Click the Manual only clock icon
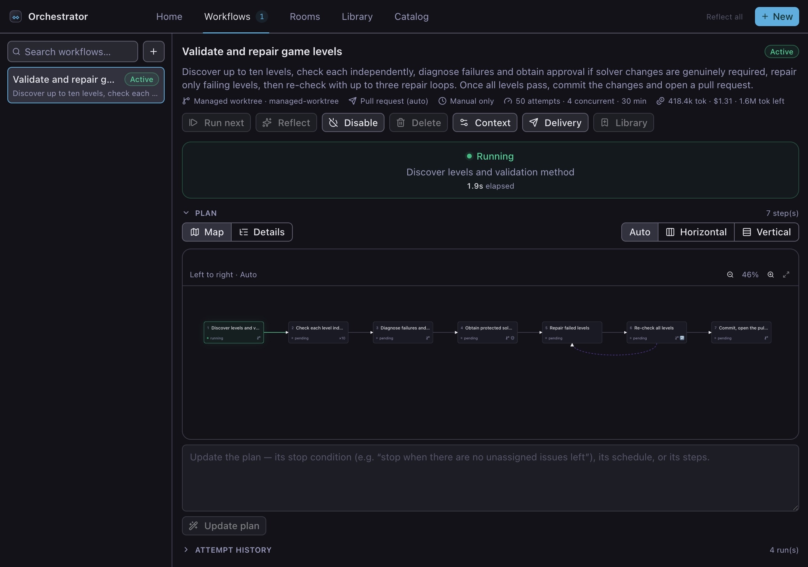Image resolution: width=808 pixels, height=567 pixels. [442, 101]
